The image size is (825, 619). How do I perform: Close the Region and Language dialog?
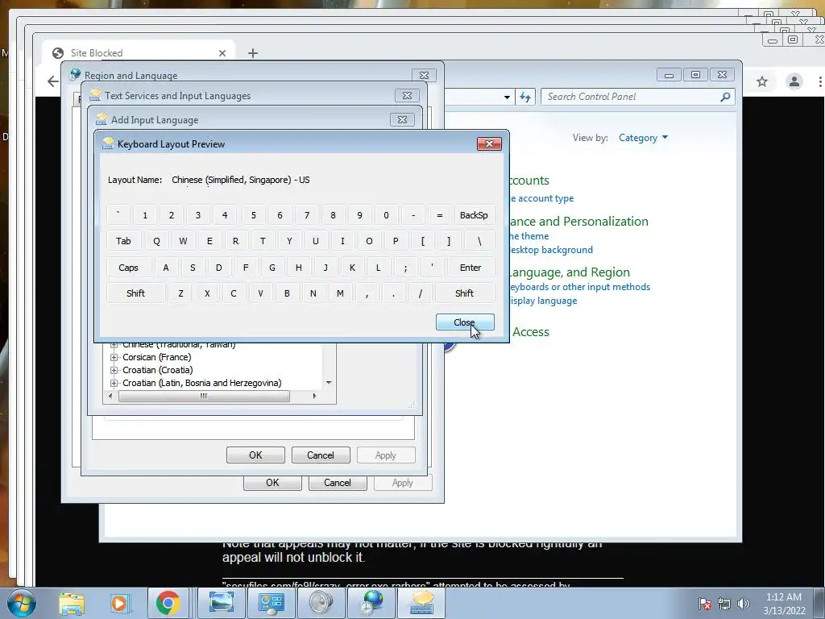pyautogui.click(x=424, y=75)
